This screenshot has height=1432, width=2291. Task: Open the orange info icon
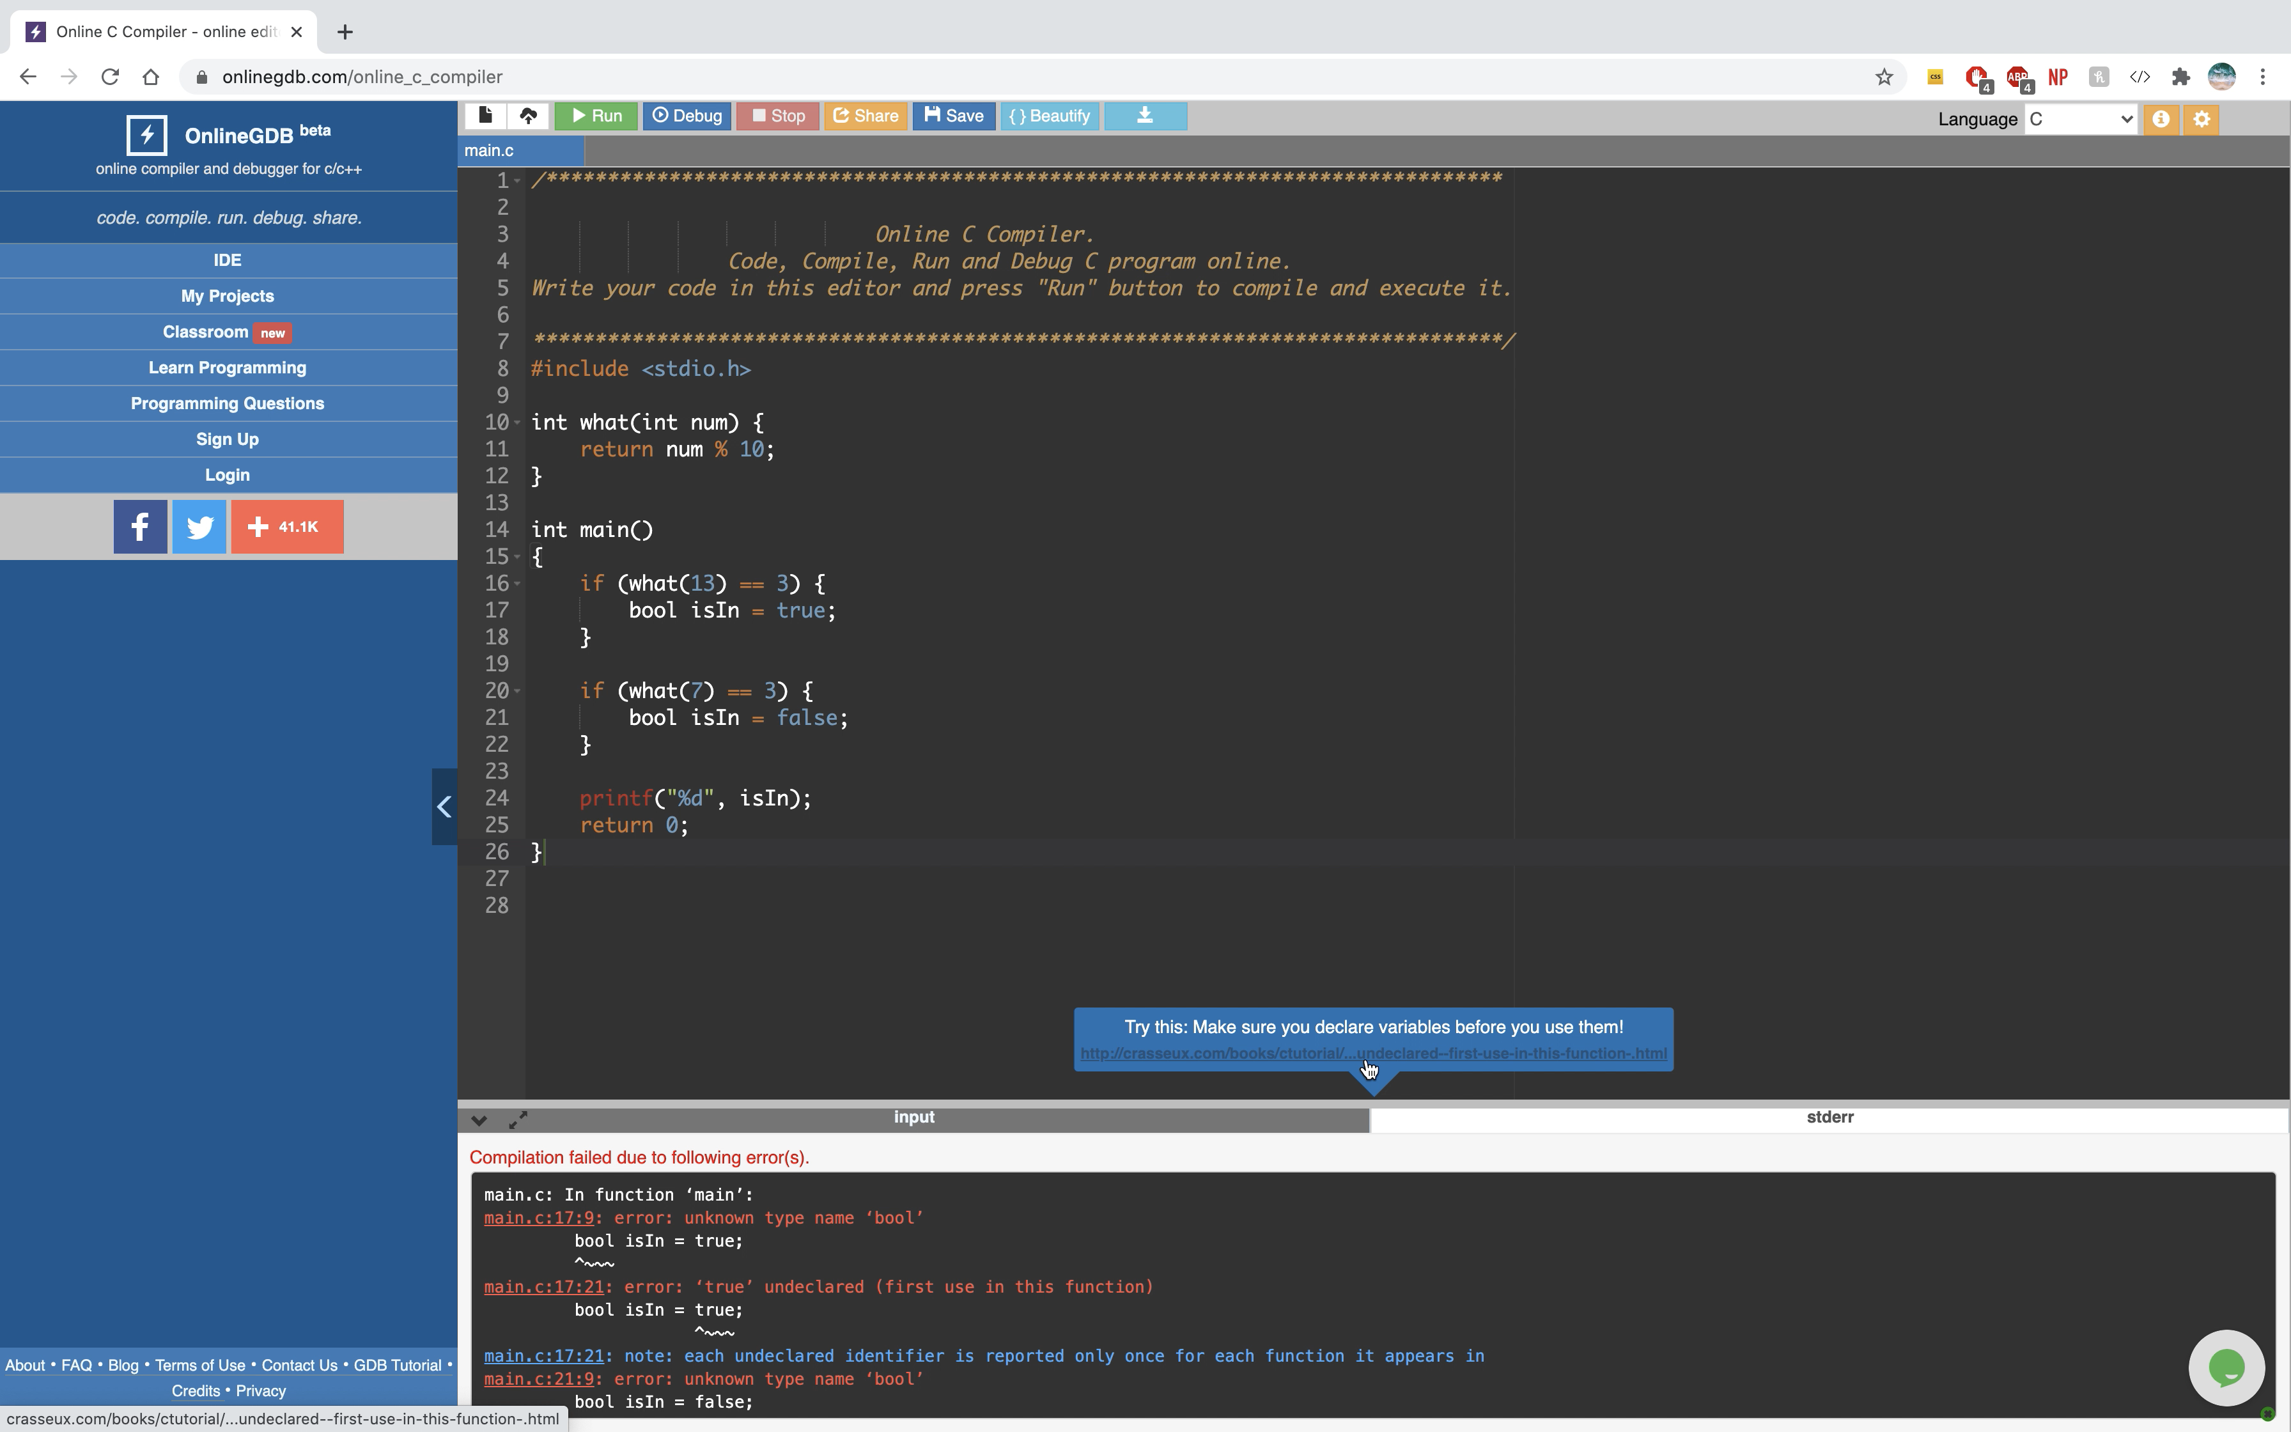tap(2161, 120)
